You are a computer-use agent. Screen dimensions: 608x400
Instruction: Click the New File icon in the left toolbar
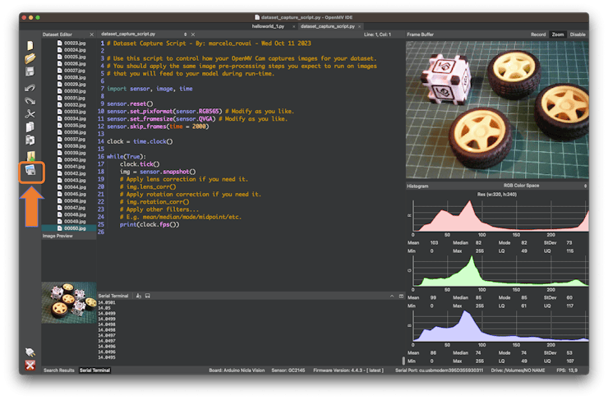30,45
